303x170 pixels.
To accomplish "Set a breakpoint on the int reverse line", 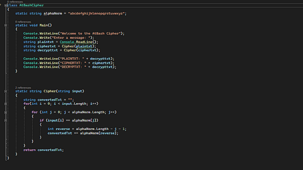I will point(2,129).
